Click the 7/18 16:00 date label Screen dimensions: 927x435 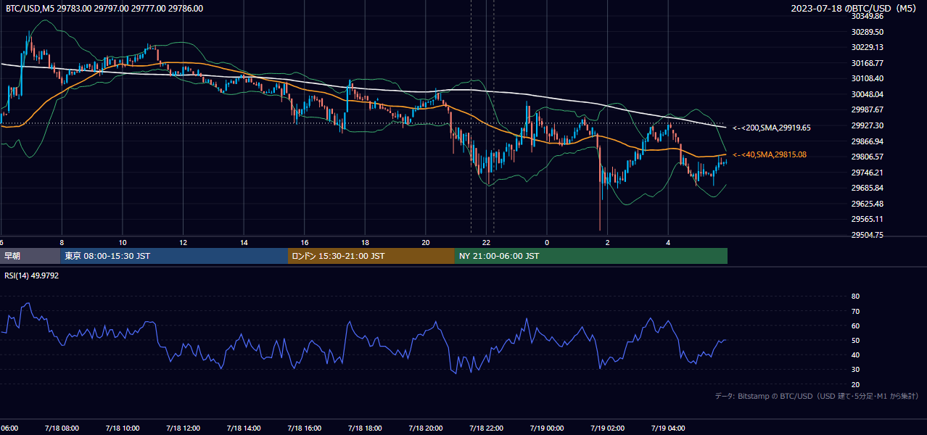point(304,428)
